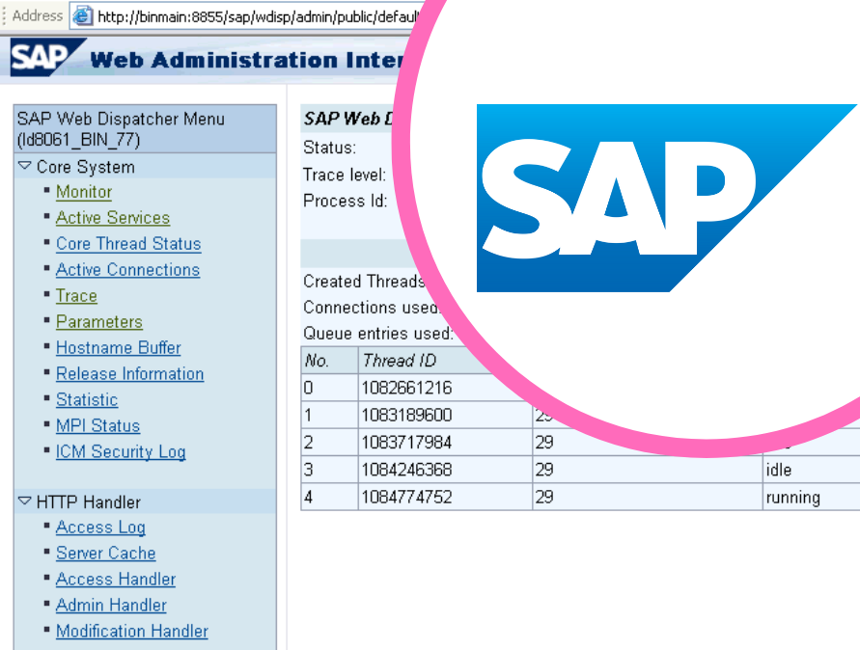860x650 pixels.
Task: Select thread ID cell 1084246368
Action: pos(406,470)
